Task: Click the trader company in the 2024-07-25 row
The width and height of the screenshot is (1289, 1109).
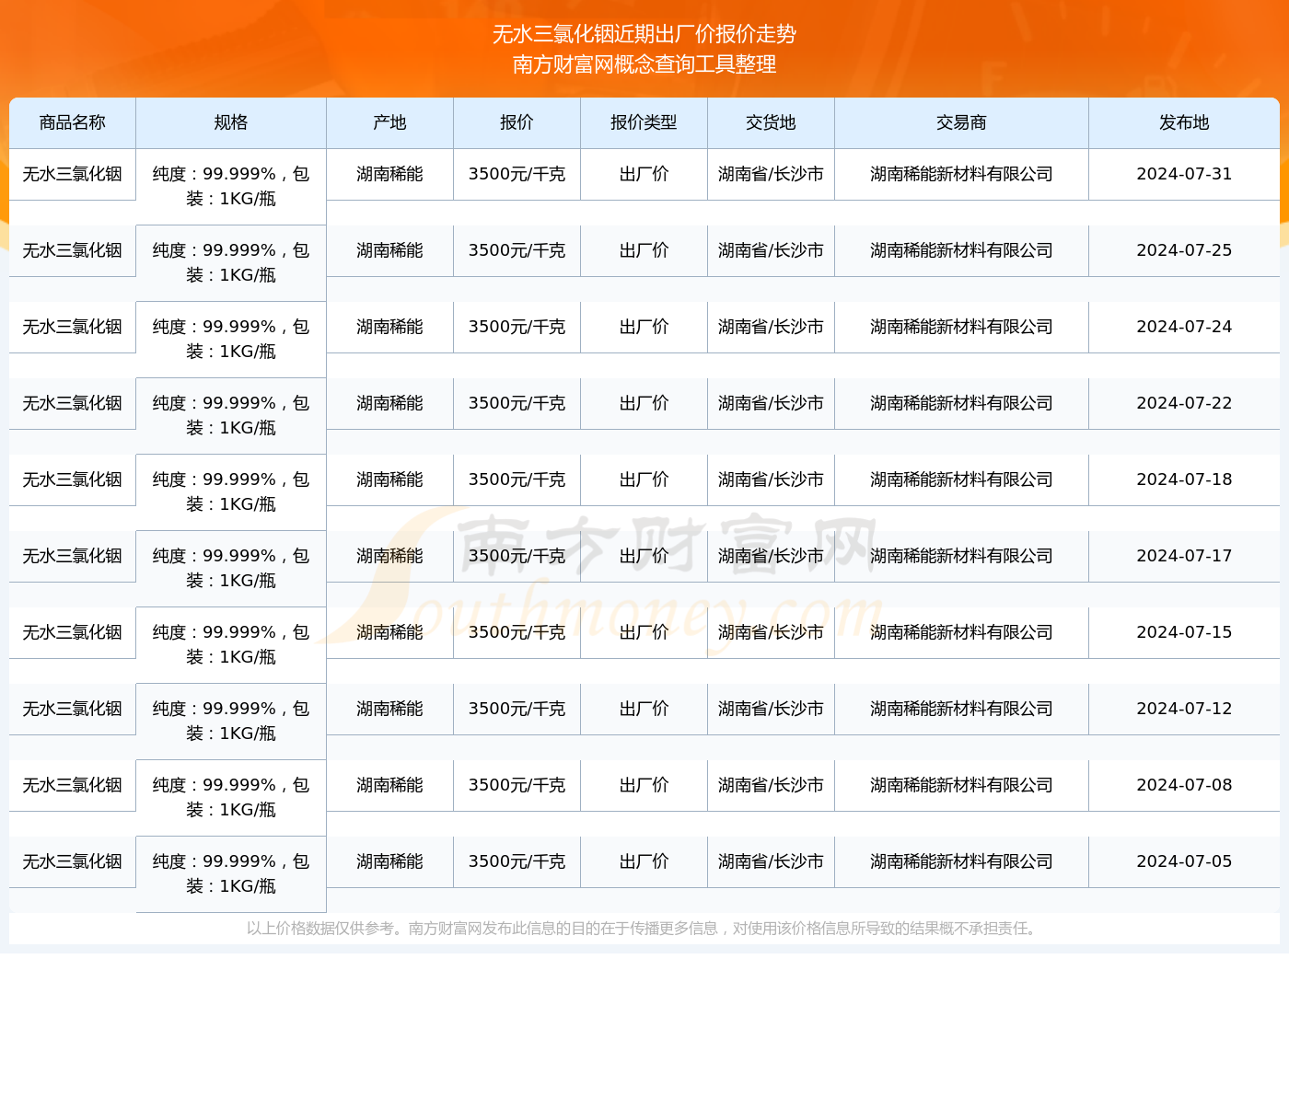Action: (962, 250)
